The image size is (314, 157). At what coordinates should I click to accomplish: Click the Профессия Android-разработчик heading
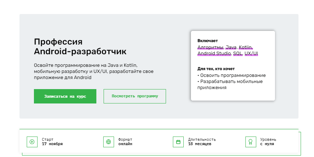(80, 46)
